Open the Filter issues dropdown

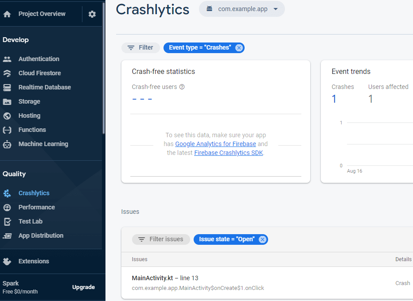point(161,239)
